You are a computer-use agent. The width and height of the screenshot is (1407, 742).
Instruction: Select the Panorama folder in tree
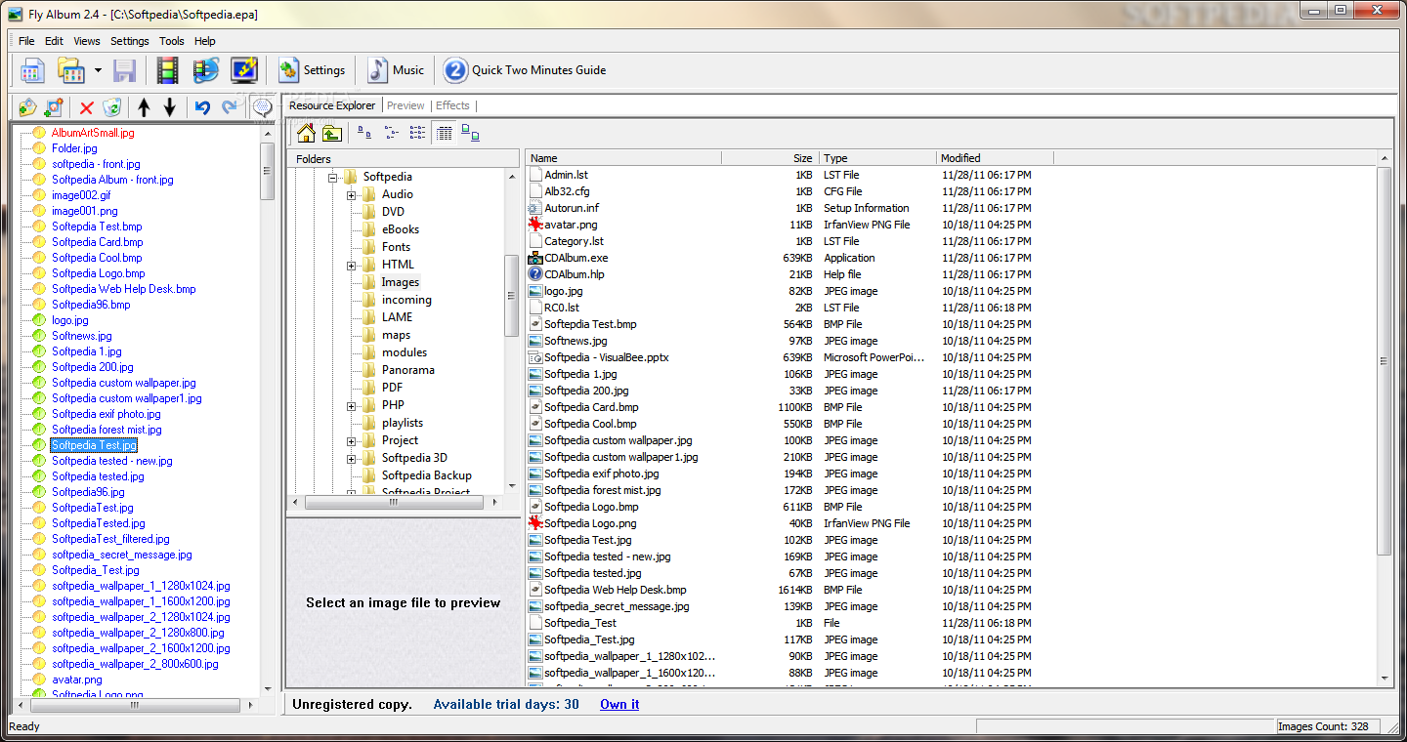[407, 370]
